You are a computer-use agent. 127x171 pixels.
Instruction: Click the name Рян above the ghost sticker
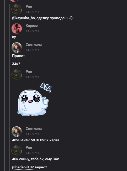(29, 71)
